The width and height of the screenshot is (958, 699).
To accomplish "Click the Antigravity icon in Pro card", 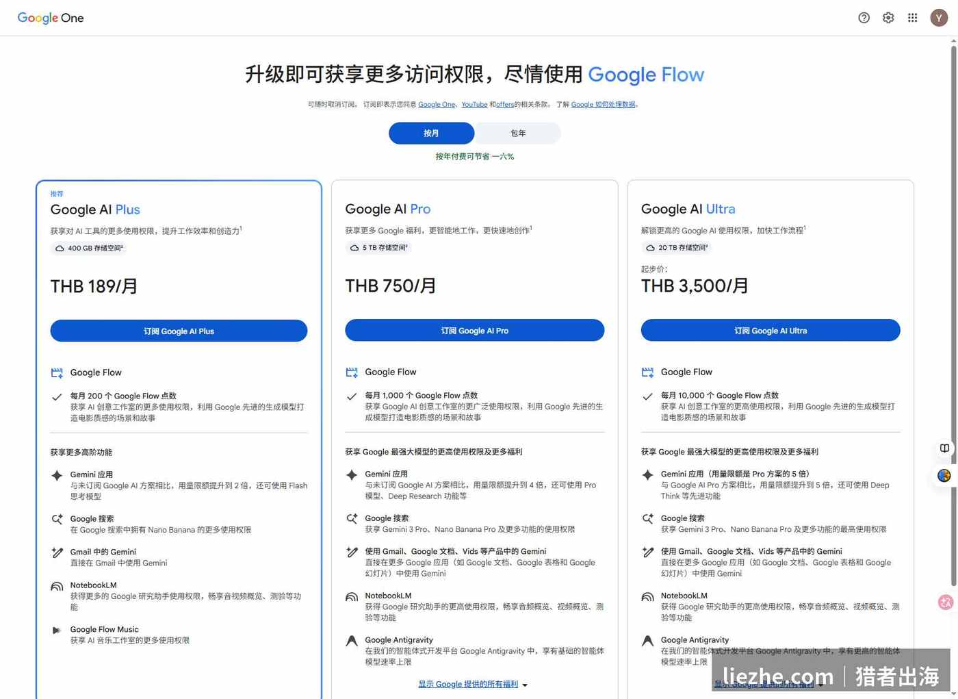I will 352,641.
